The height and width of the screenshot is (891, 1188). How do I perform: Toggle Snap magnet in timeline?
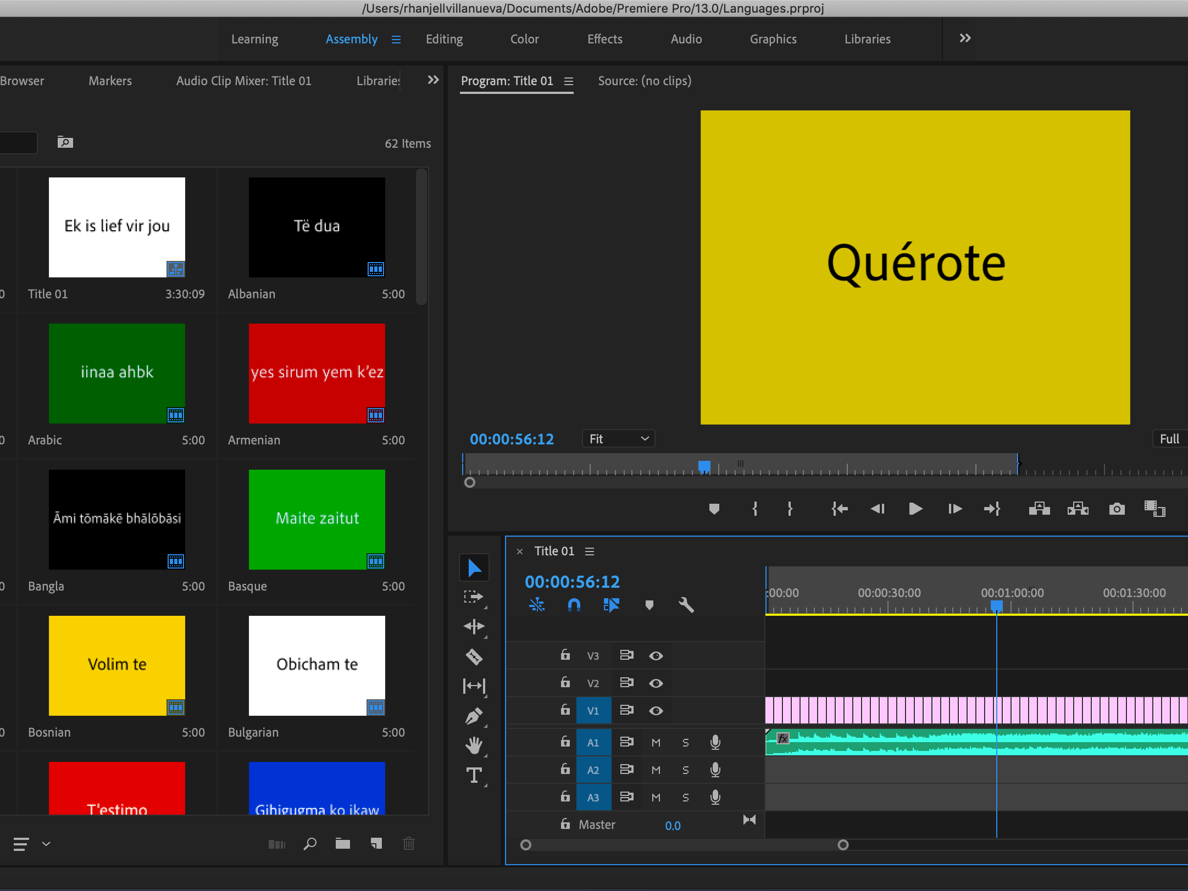click(574, 605)
